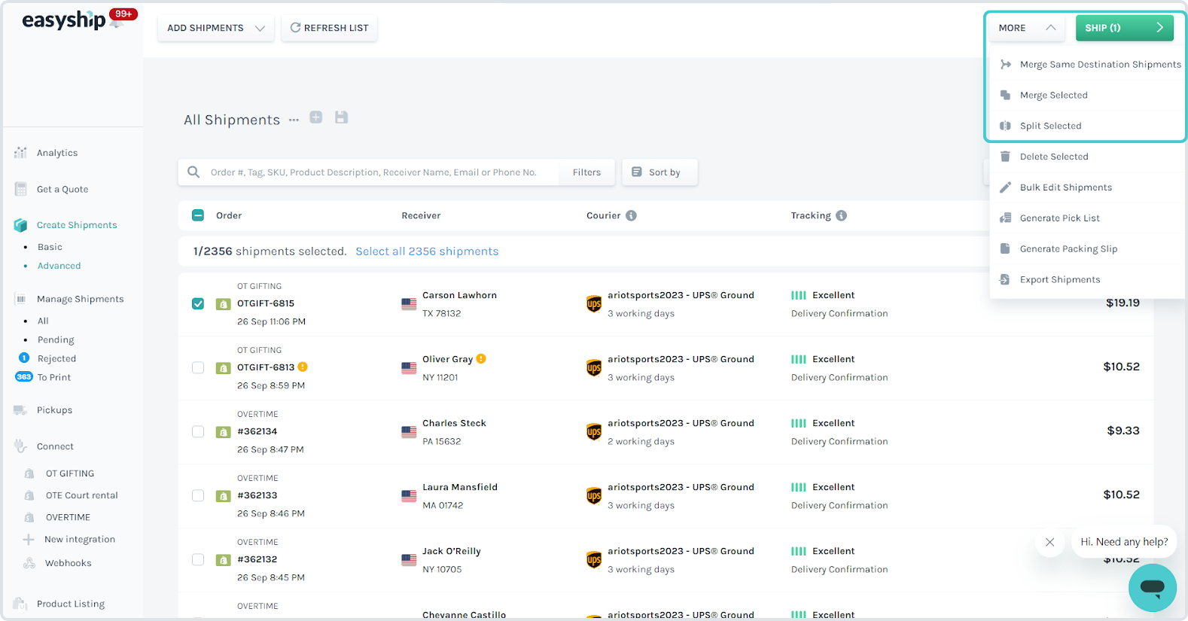1188x621 pixels.
Task: Choose Delete Selected from More menu
Action: point(1087,157)
